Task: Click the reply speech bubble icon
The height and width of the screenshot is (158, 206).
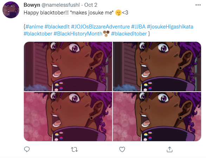Action: click(27, 149)
